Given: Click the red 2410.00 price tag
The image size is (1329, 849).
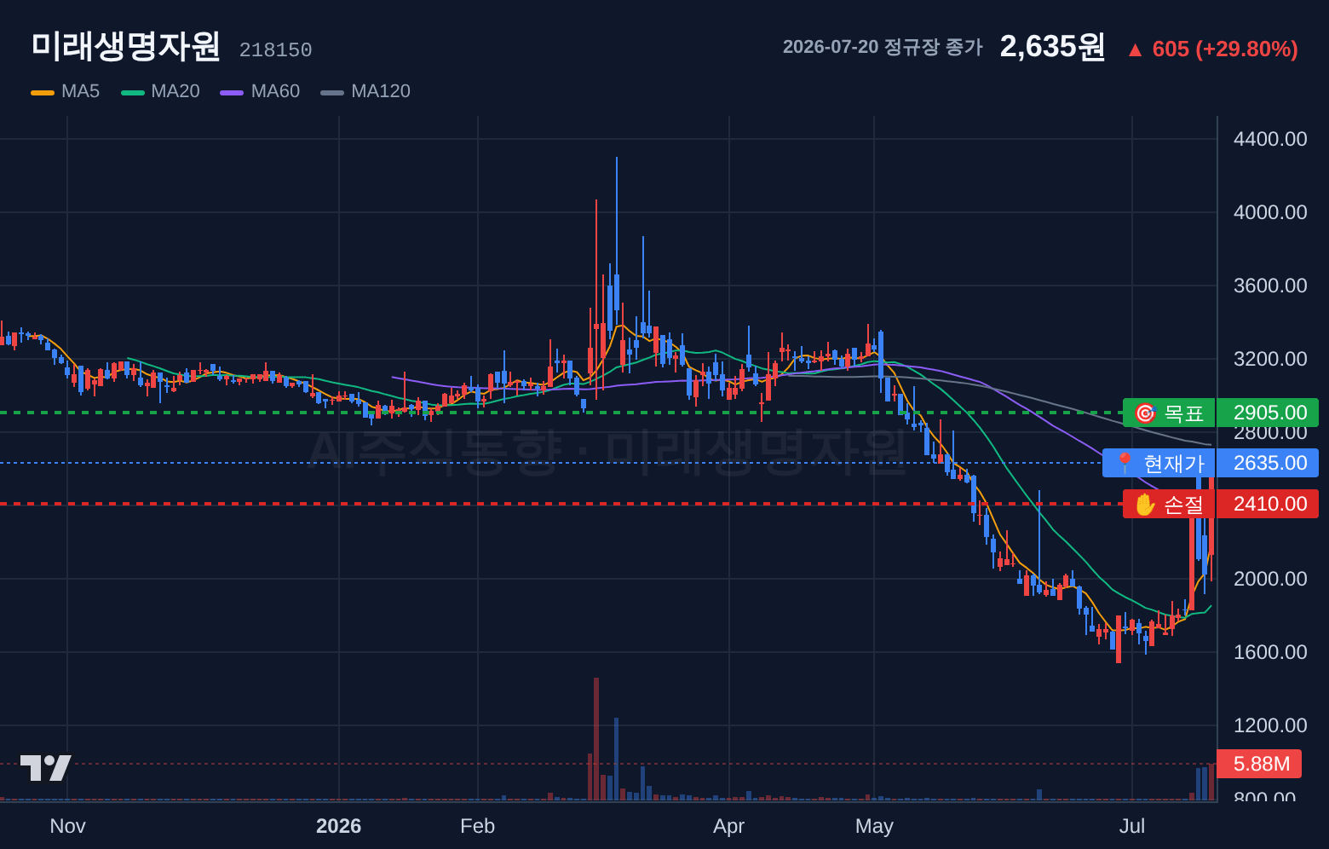Looking at the screenshot, I should (x=1268, y=504).
